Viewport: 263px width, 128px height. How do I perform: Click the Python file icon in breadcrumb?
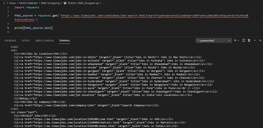click(65, 3)
